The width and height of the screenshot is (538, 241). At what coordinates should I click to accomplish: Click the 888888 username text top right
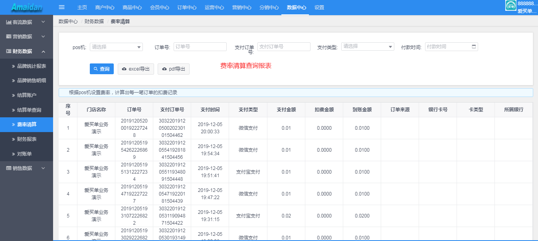[x=527, y=4]
